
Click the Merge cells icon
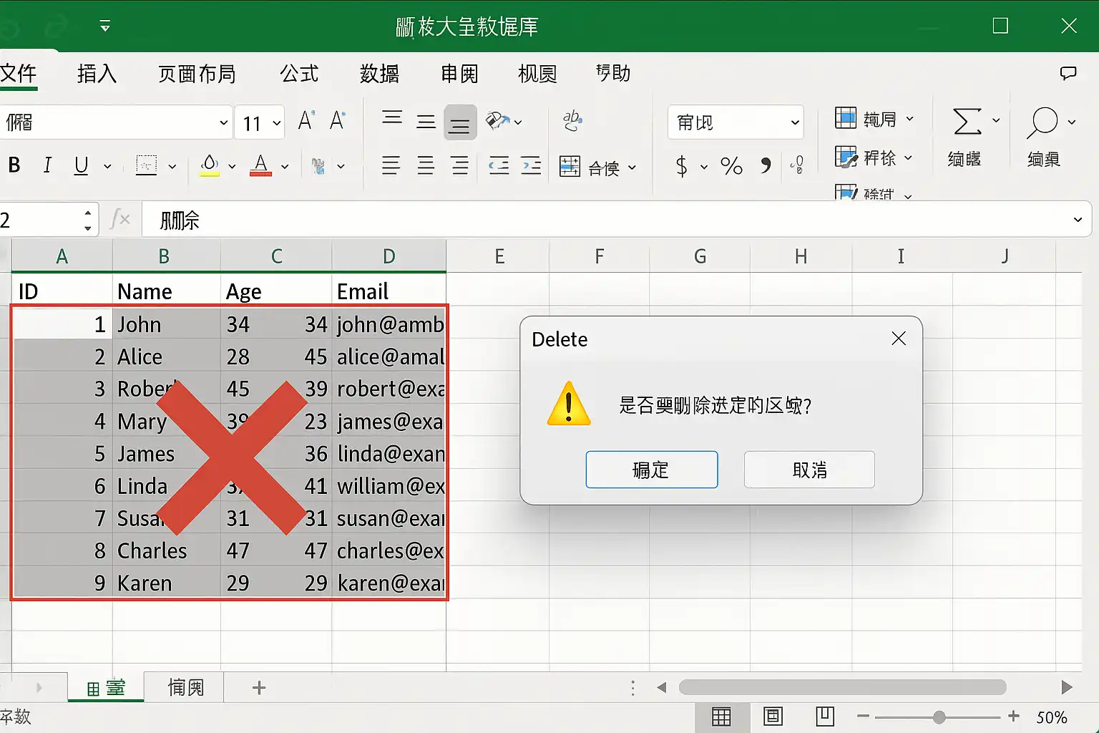[570, 167]
